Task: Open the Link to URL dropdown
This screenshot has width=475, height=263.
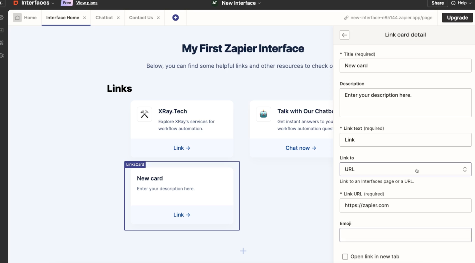Action: pyautogui.click(x=405, y=169)
